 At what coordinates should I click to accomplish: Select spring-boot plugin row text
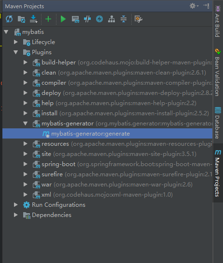coord(127,164)
